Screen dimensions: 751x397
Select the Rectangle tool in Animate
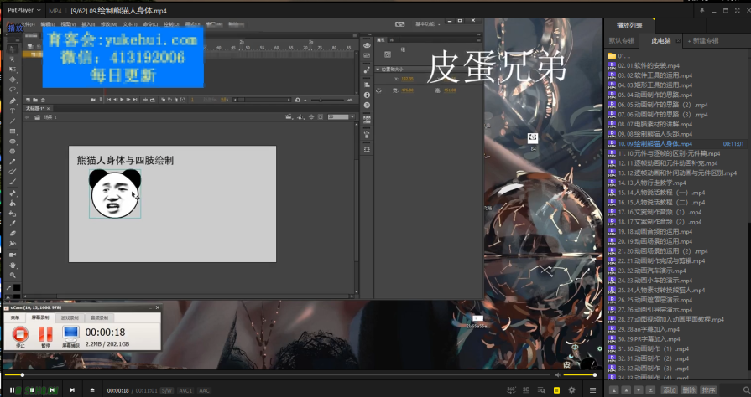click(13, 131)
